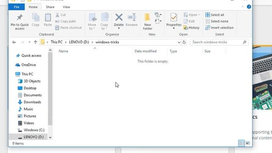Sort by the Date modified column
272x153 pixels.
click(145, 51)
